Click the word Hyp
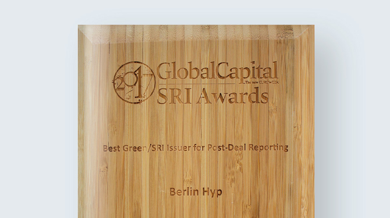The width and height of the screenshot is (390, 218). click(212, 192)
